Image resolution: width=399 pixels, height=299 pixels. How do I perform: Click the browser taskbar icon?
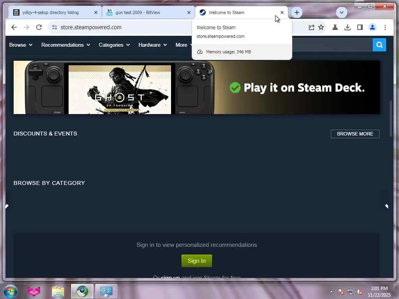82,291
